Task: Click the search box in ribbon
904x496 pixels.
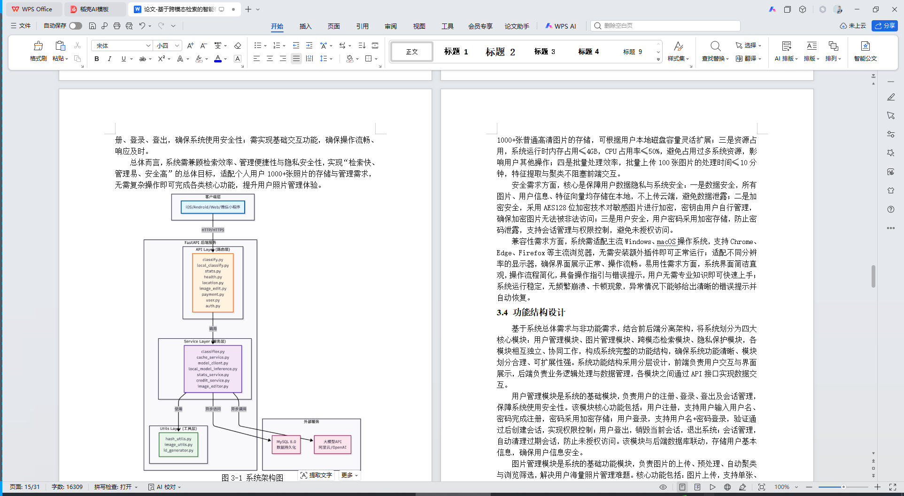Action: pos(665,26)
